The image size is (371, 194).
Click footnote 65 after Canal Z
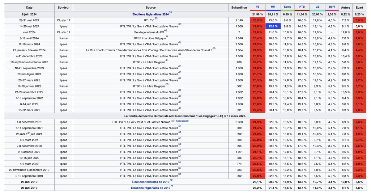coord(214,48)
